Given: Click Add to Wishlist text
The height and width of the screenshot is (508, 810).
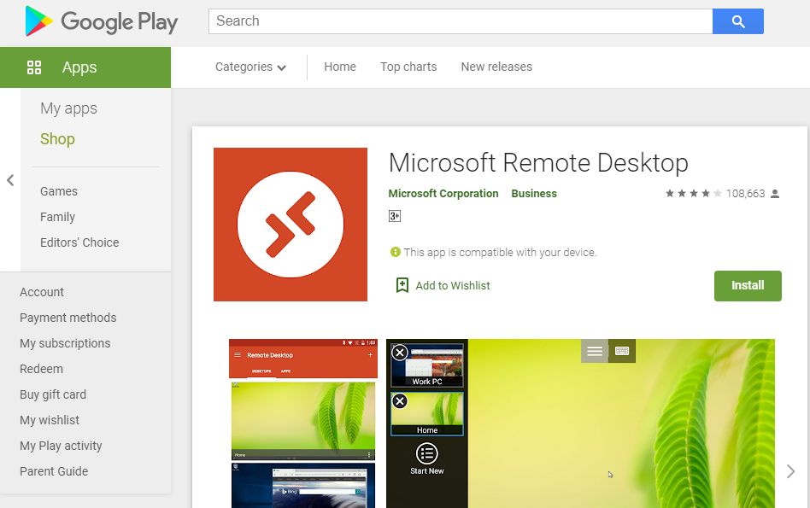Looking at the screenshot, I should pos(453,286).
